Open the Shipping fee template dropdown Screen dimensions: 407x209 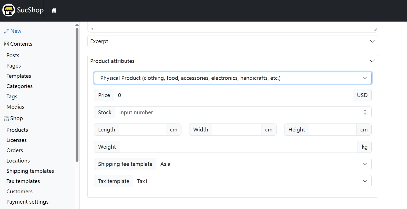(x=263, y=164)
